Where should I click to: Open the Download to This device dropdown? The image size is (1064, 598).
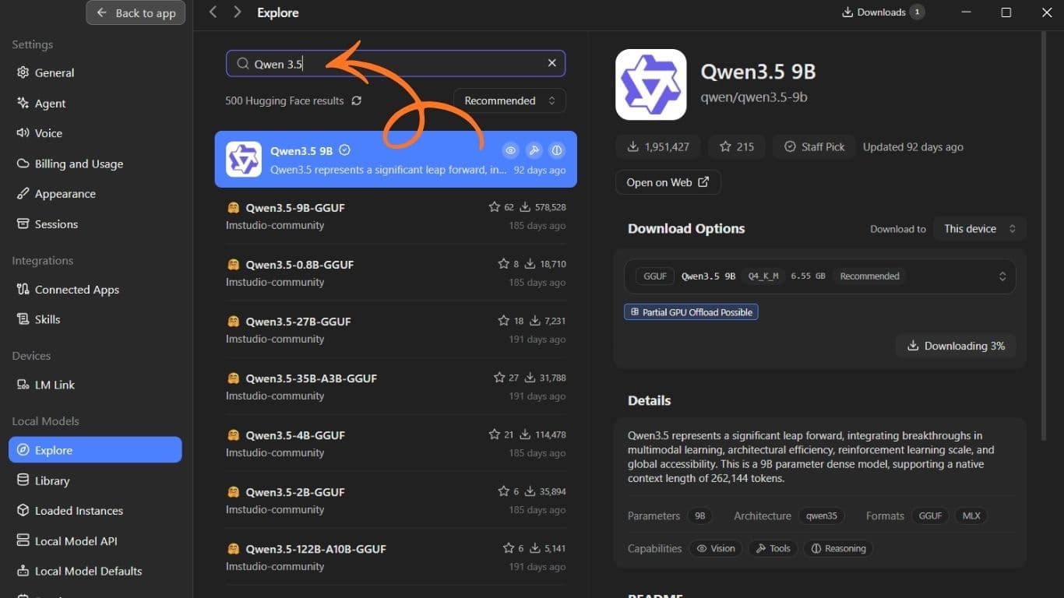(x=980, y=229)
